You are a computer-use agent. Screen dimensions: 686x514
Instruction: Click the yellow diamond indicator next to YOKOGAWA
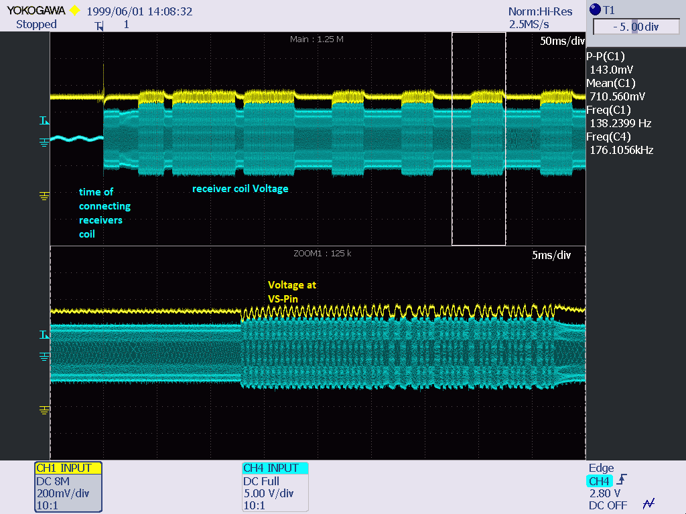coord(74,9)
